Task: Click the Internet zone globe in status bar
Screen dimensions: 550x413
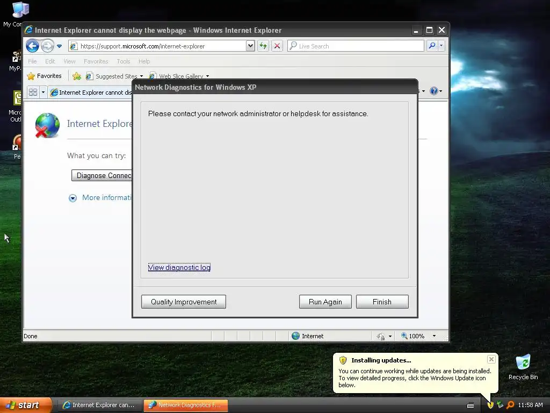Action: point(296,336)
